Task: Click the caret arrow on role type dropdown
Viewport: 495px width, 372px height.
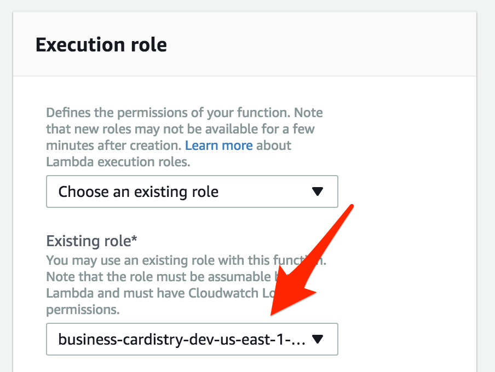Action: point(318,192)
